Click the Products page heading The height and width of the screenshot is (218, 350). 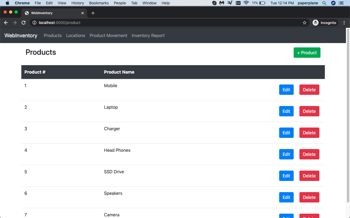click(x=41, y=52)
